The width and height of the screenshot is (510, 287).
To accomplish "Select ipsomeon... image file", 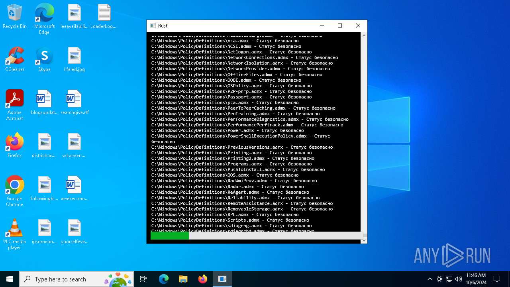I will pyautogui.click(x=44, y=232).
